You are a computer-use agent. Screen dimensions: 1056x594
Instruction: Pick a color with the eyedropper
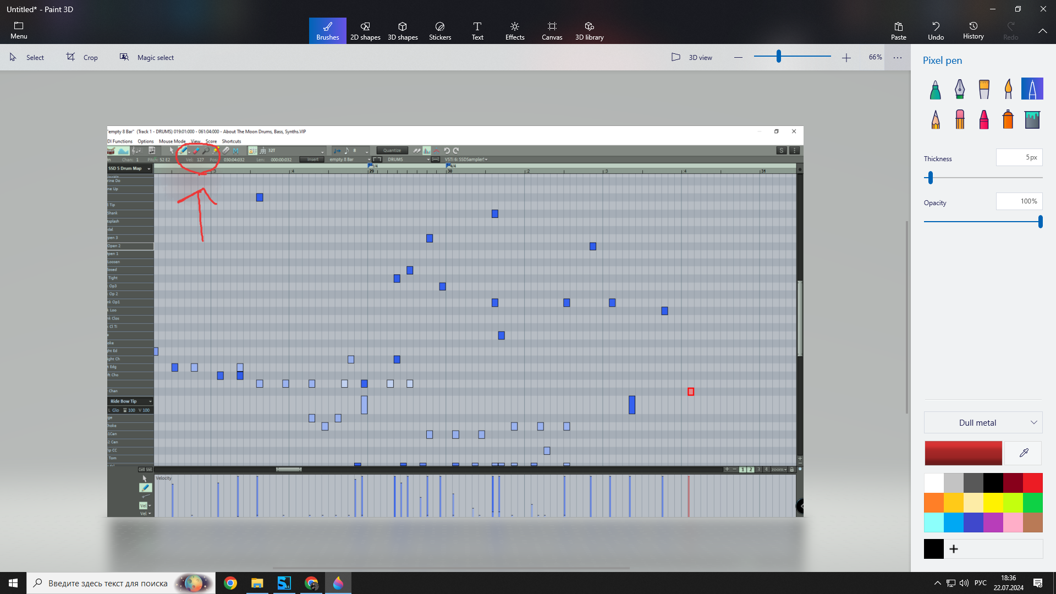pyautogui.click(x=1024, y=453)
